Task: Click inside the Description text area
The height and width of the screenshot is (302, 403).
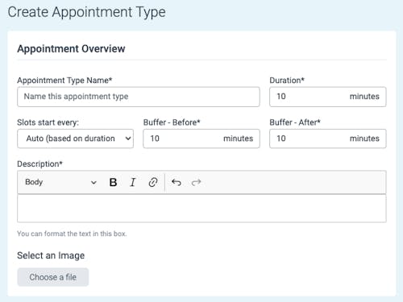Action: tap(201, 209)
